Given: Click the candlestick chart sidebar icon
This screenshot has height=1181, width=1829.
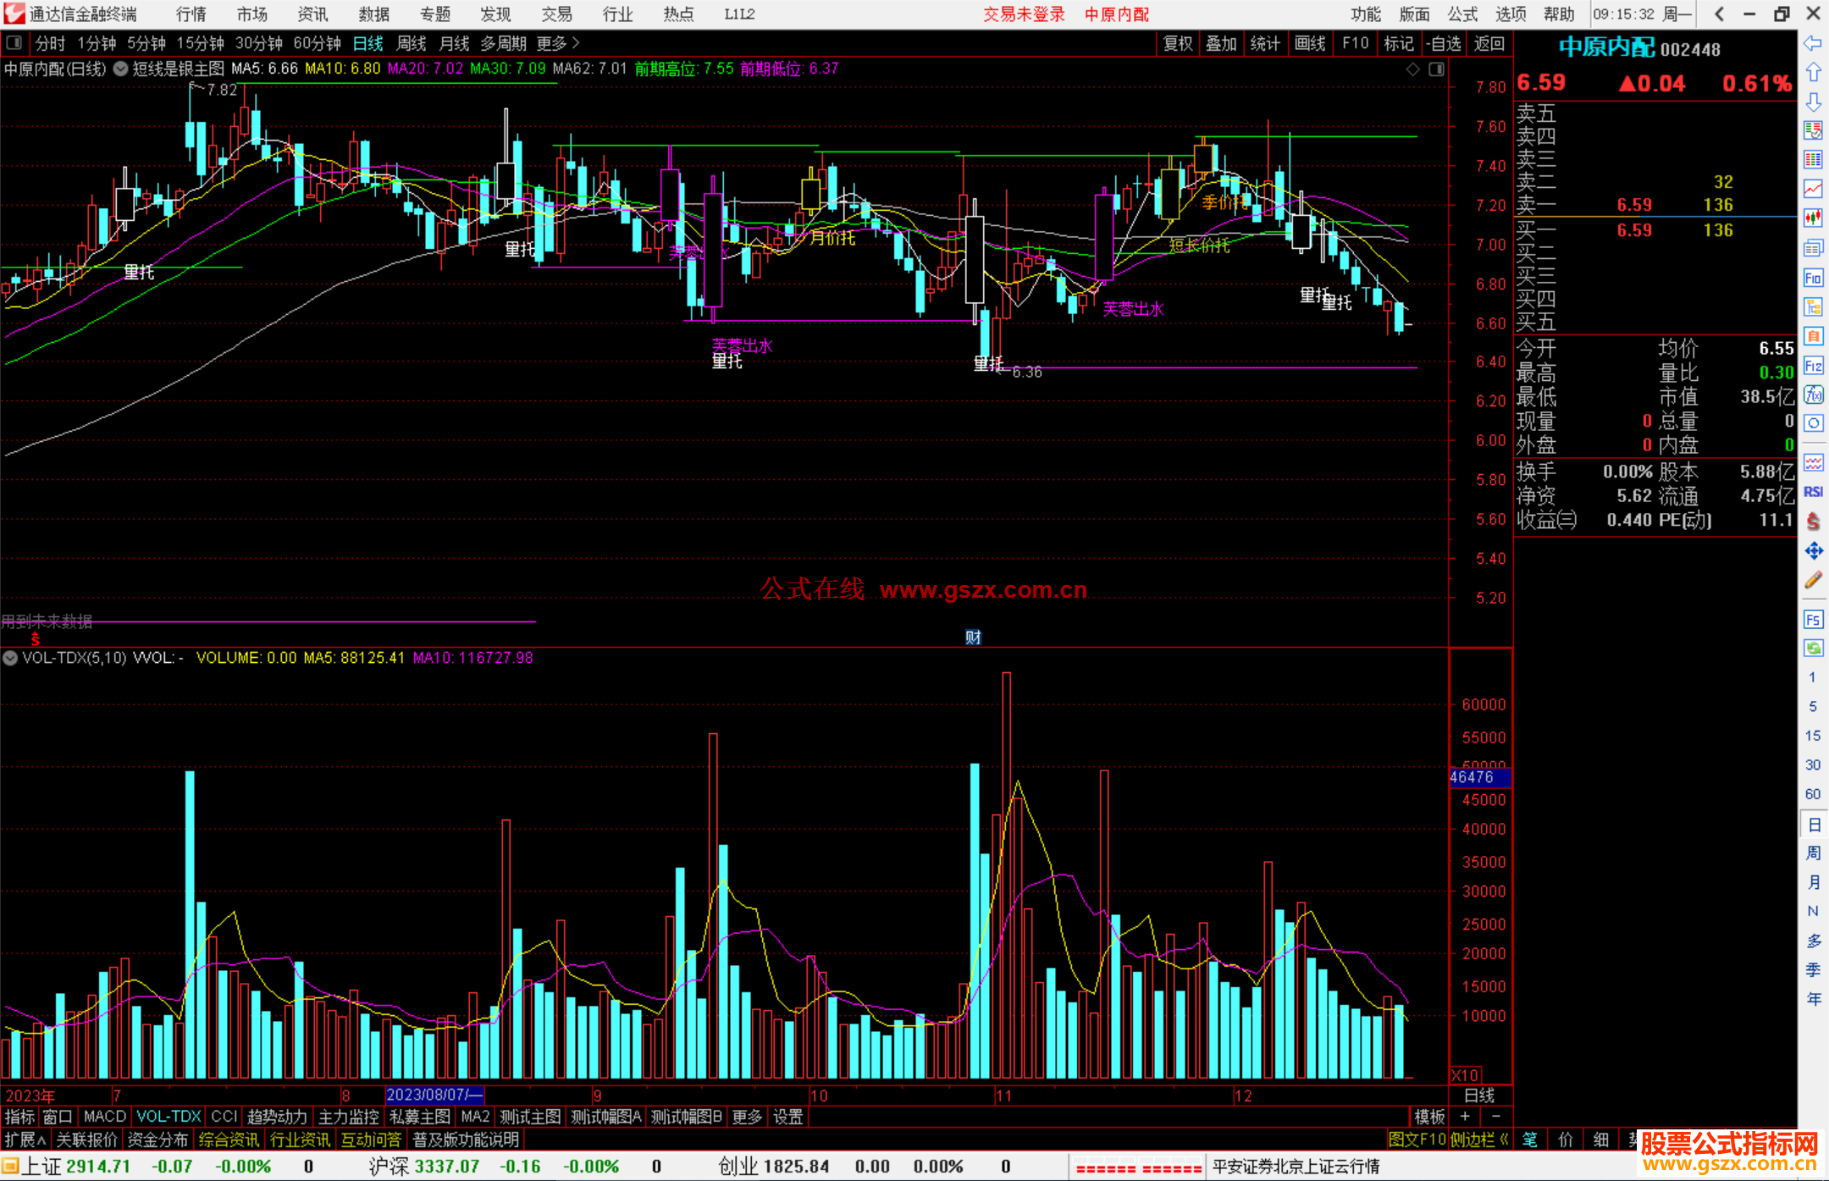Looking at the screenshot, I should pyautogui.click(x=1813, y=218).
